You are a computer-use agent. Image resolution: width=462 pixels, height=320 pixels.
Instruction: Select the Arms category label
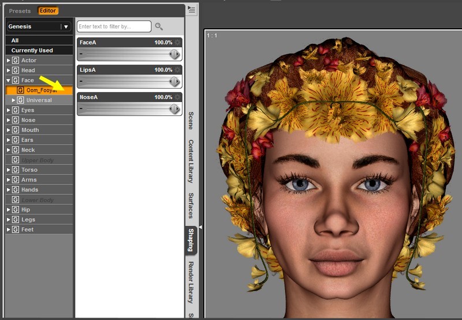pos(29,180)
